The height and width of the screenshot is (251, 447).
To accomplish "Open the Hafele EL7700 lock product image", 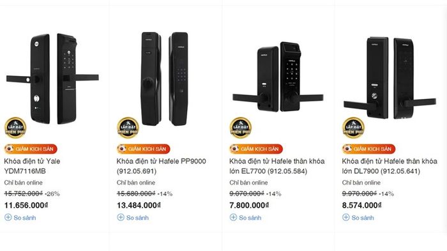I will pos(278,77).
